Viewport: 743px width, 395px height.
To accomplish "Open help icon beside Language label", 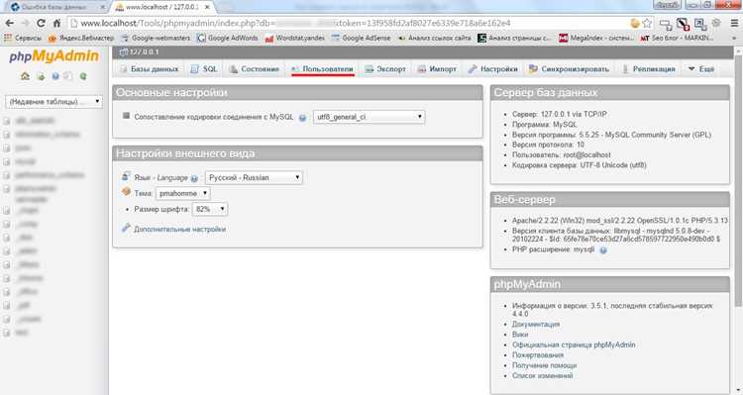I will click(x=194, y=178).
